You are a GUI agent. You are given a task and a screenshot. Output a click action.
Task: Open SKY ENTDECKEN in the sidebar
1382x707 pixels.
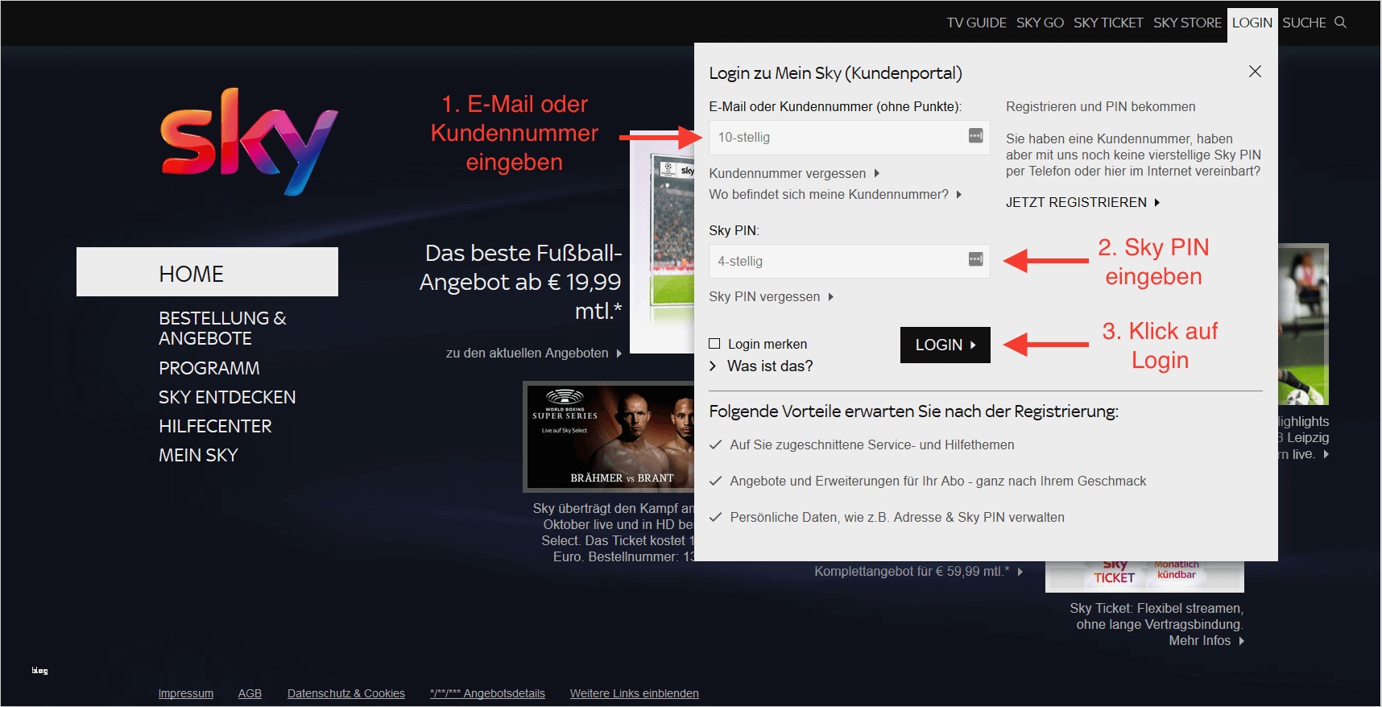(227, 397)
